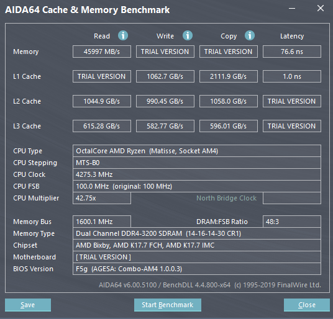
Task: Start the benchmark
Action: tap(168, 305)
